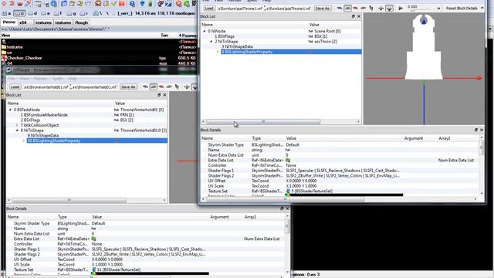Total Commander: switch to the throne tab
Image resolution: width=494 pixels, height=278 pixels.
point(8,22)
